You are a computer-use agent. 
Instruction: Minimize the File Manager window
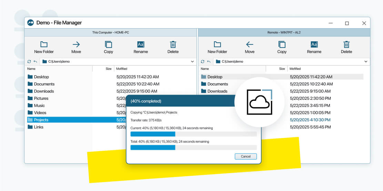pos(331,23)
